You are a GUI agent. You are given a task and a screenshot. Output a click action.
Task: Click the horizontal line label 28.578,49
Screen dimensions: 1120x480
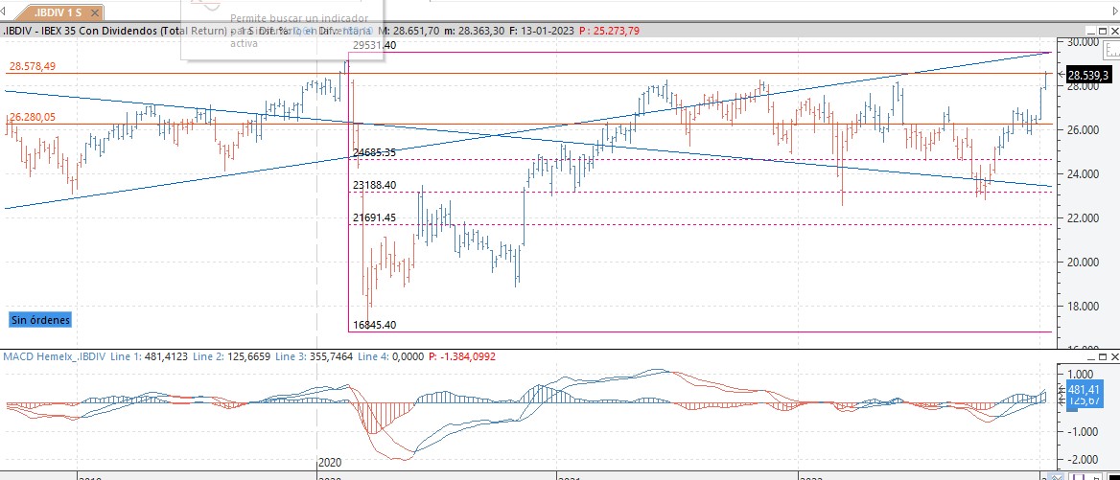point(33,66)
